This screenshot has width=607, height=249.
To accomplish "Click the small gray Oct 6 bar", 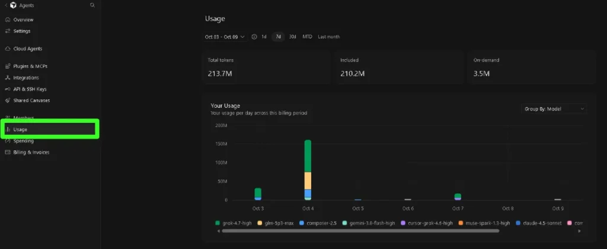I will pyautogui.click(x=408, y=199).
